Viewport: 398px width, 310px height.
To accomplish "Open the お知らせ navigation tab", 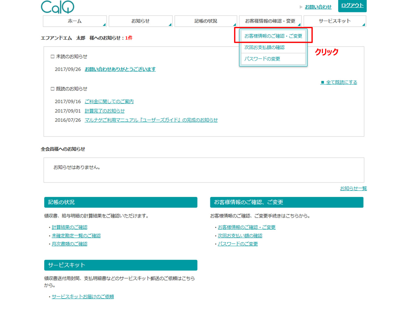I will [141, 21].
